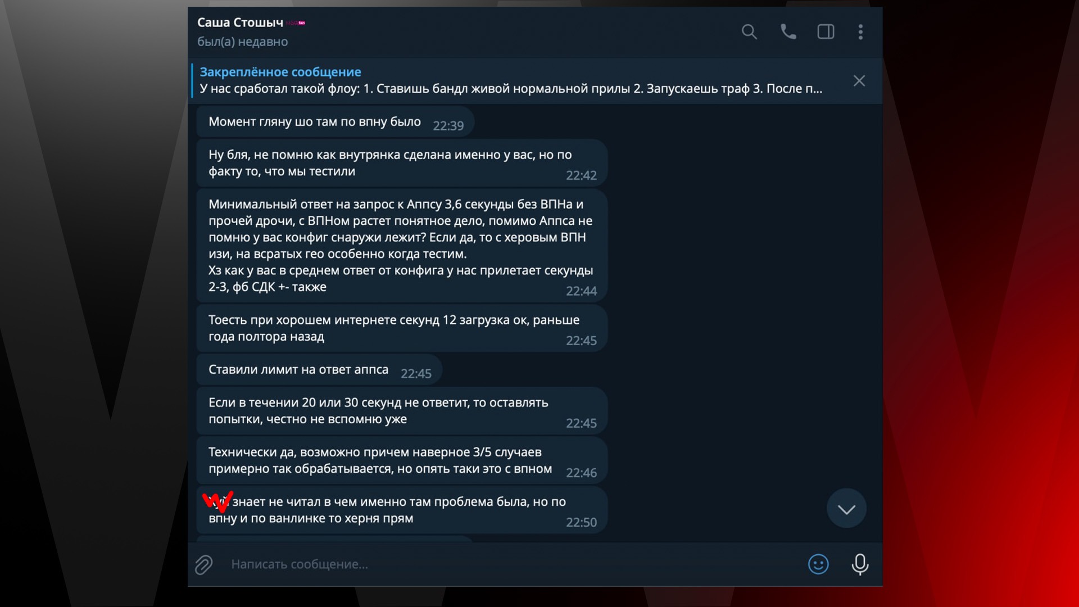Toggle the right sidebar panel icon
The height and width of the screenshot is (607, 1079).
pos(826,32)
